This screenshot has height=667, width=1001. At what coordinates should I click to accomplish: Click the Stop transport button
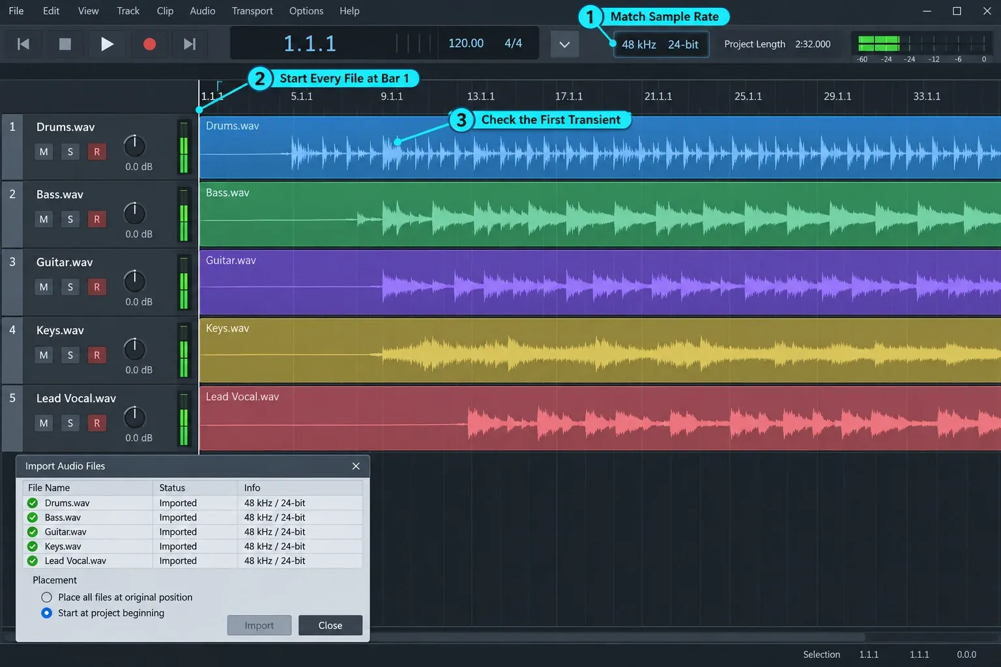65,44
